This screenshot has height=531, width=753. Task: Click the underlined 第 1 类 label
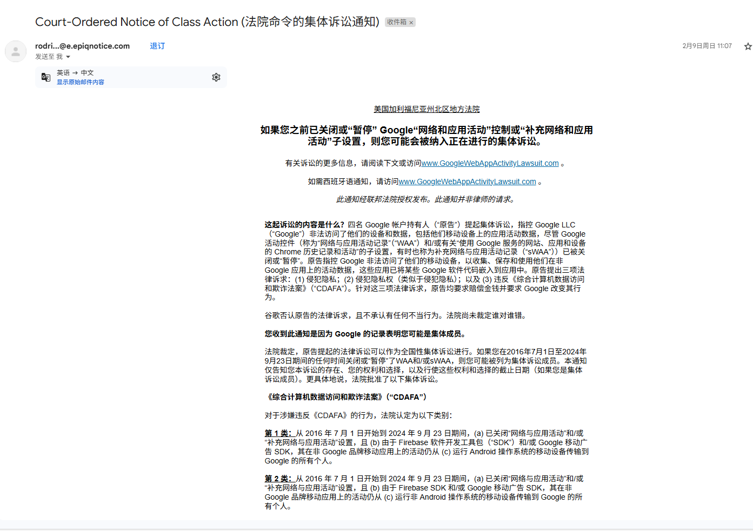point(278,433)
